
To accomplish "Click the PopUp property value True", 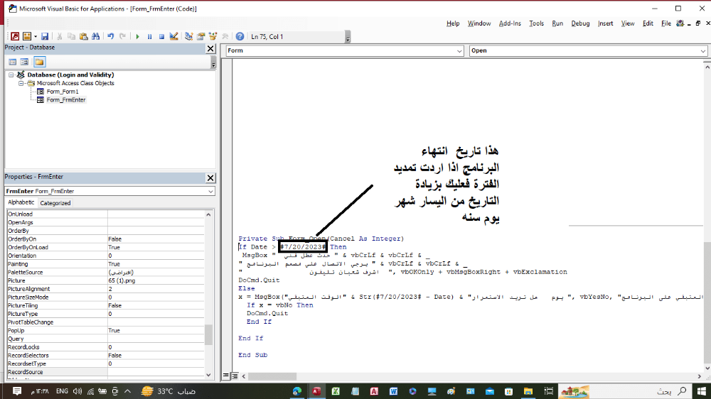I will pyautogui.click(x=156, y=331).
